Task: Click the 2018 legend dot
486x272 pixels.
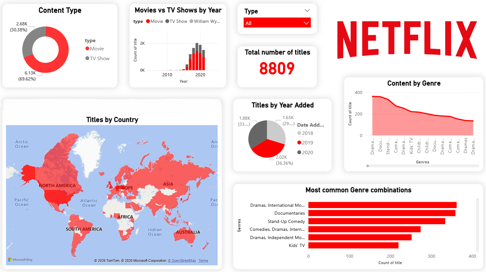Action: 299,133
